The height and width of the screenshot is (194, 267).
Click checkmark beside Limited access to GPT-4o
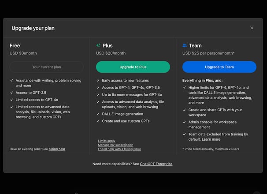[x=11, y=100]
